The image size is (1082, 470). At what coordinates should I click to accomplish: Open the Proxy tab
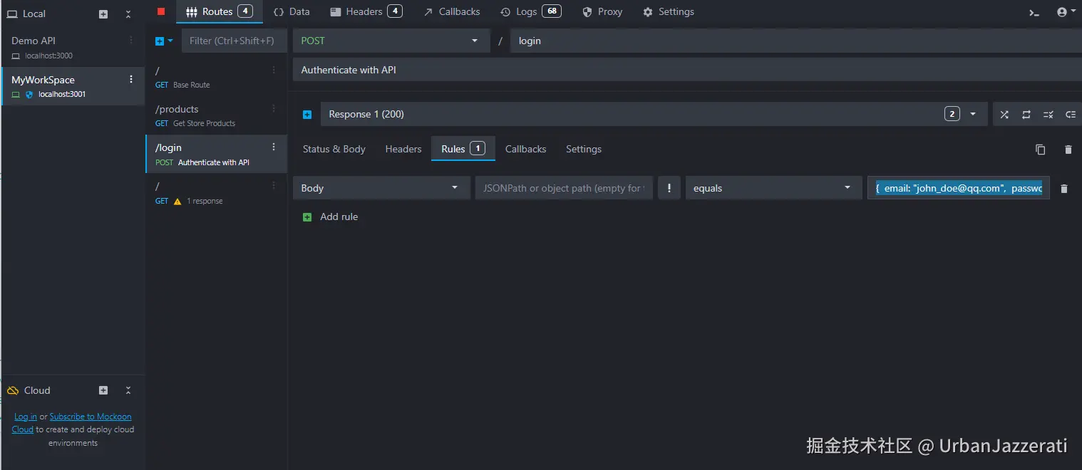coord(602,11)
